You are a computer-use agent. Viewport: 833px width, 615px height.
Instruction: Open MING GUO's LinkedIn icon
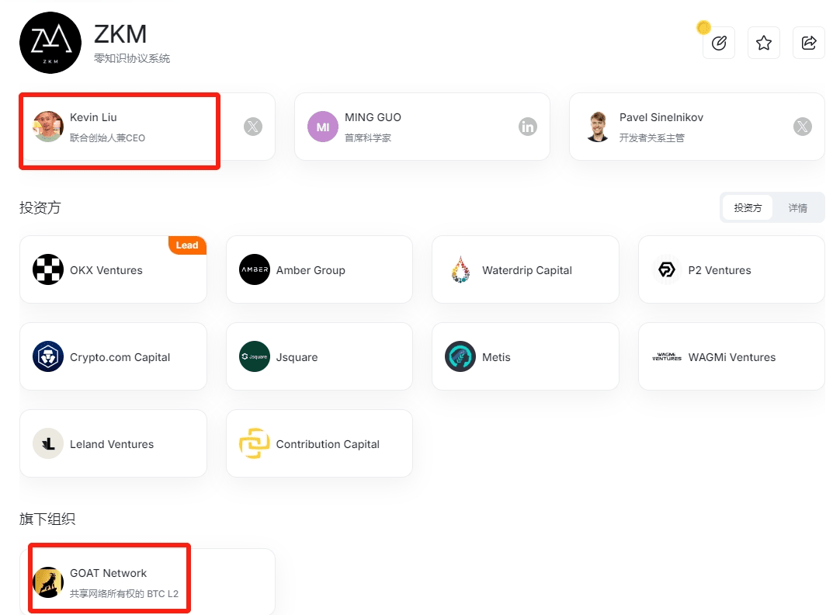528,127
